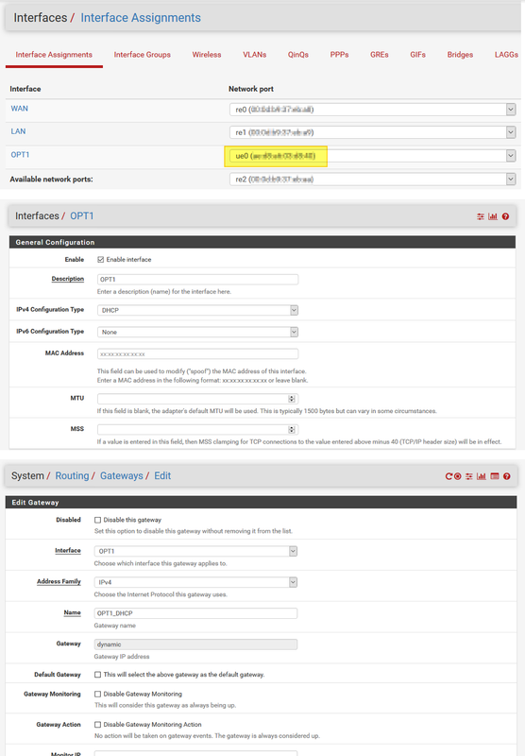Screen dimensions: 525x756
Task: Open gateway Interface dropdown showing OPT1
Action: click(x=195, y=551)
